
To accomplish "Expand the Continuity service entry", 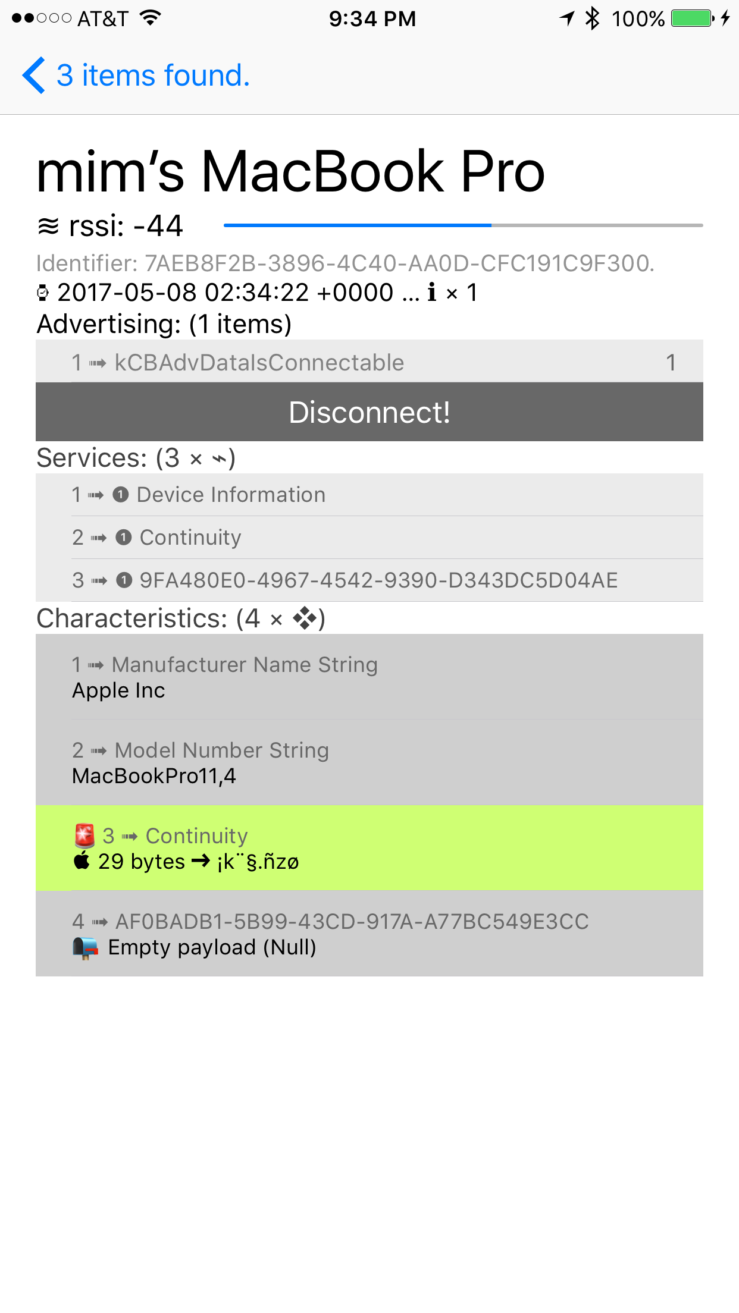I will [x=369, y=537].
